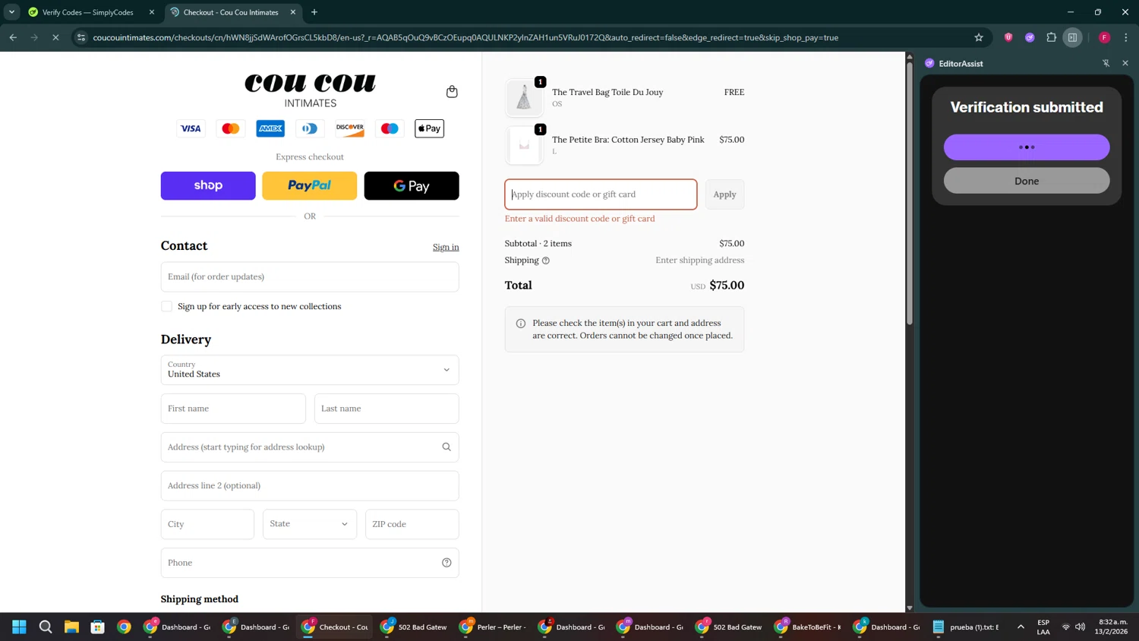Close the EditorAssist side panel
Image resolution: width=1139 pixels, height=641 pixels.
tap(1125, 63)
